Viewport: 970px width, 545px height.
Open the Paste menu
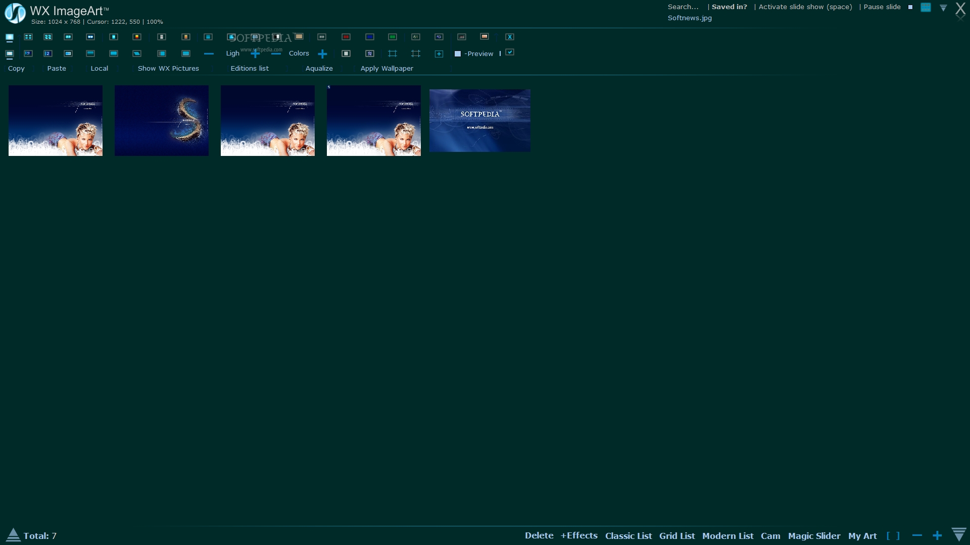(x=57, y=68)
